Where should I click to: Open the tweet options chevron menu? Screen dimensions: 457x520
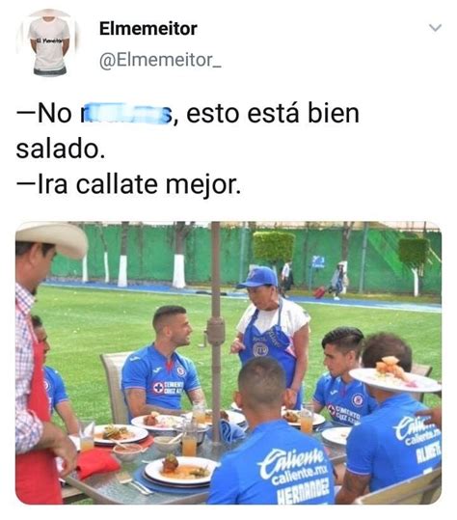[x=435, y=28]
